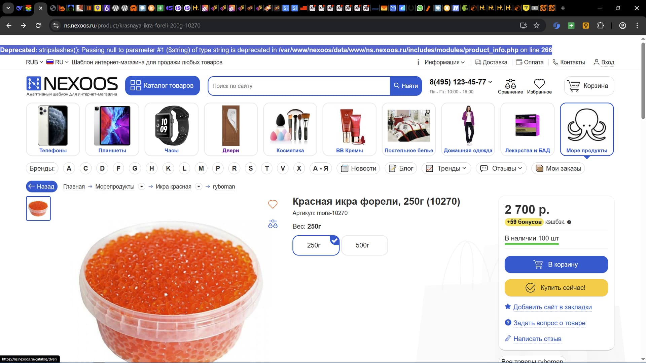This screenshot has height=363, width=646.
Task: Open the Тренды menu
Action: [446, 168]
